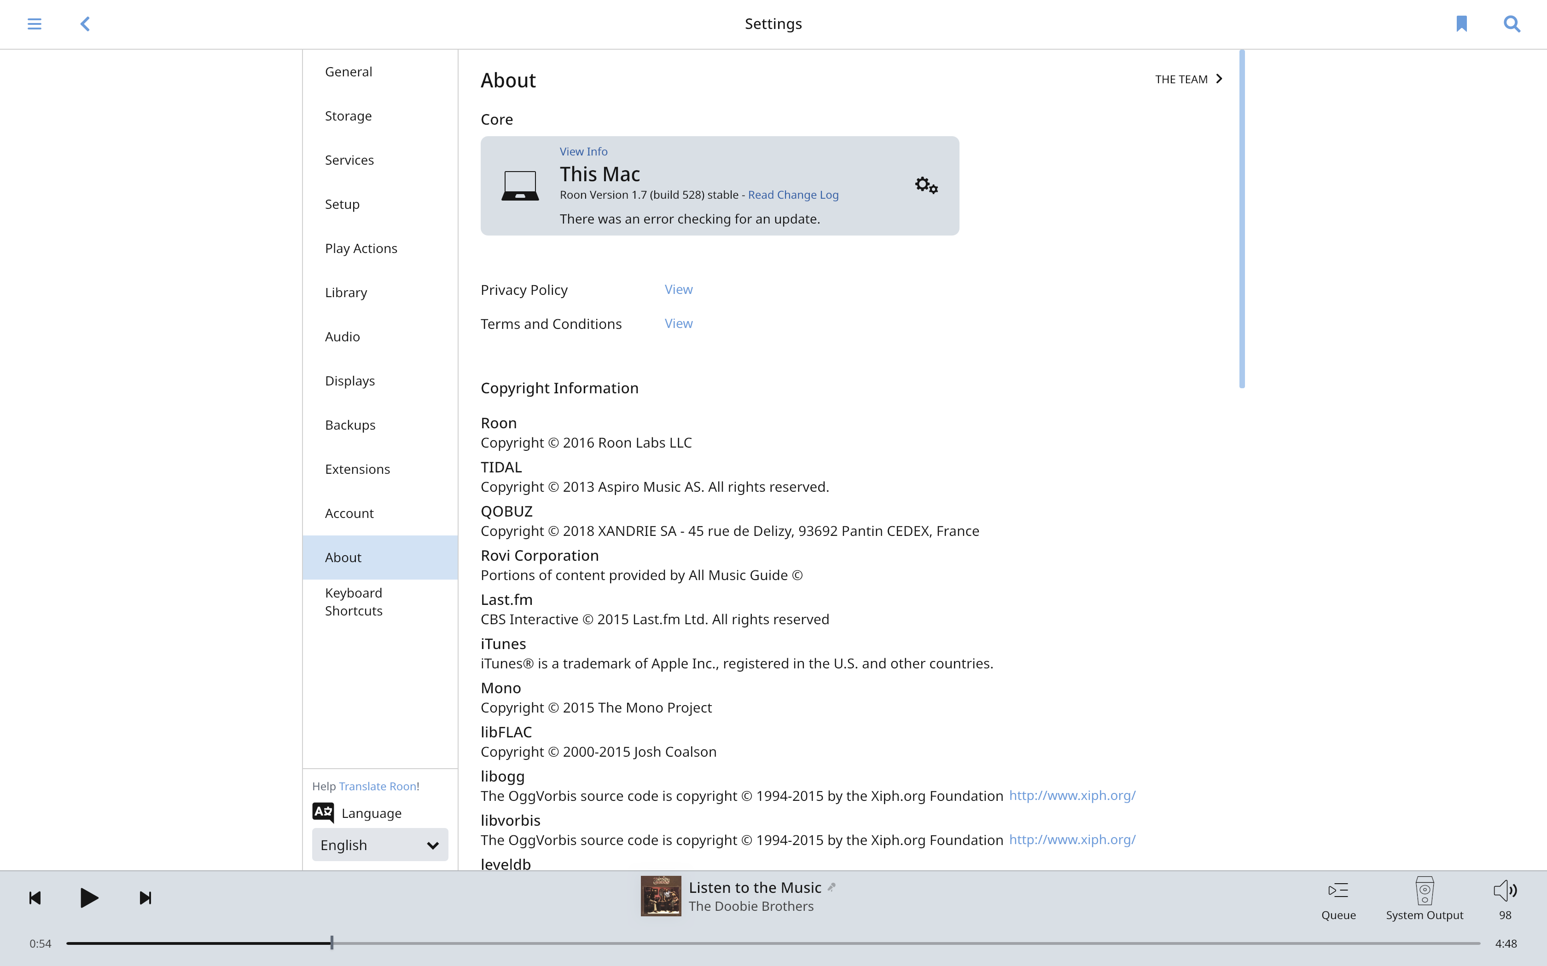Open Storage settings tab
Screen dimensions: 1547x966
[380, 115]
